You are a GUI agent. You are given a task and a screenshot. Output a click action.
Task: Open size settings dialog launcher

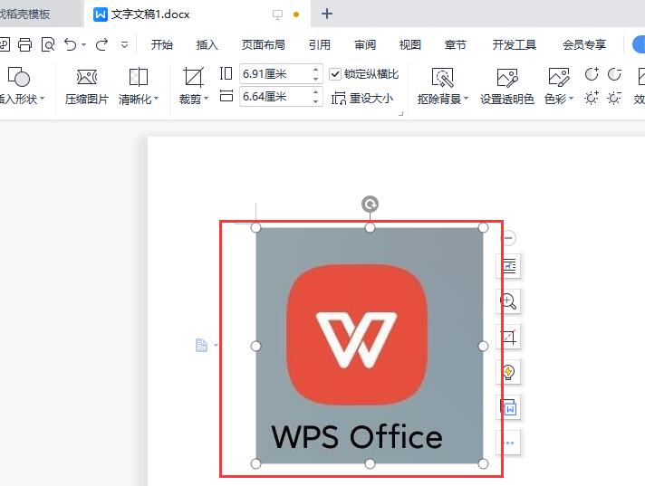pos(401,113)
